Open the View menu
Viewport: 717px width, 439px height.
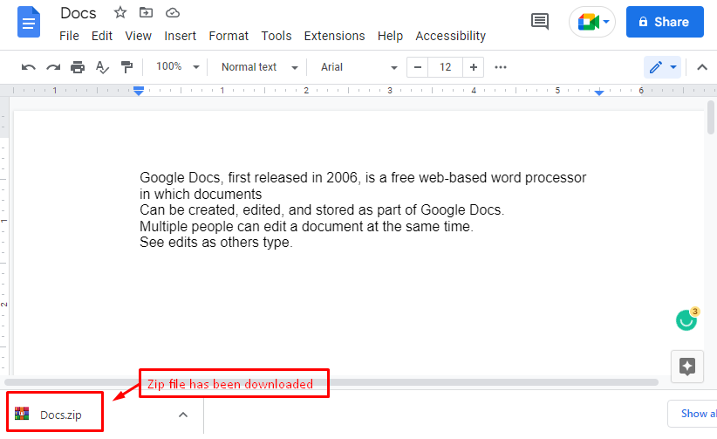point(138,36)
